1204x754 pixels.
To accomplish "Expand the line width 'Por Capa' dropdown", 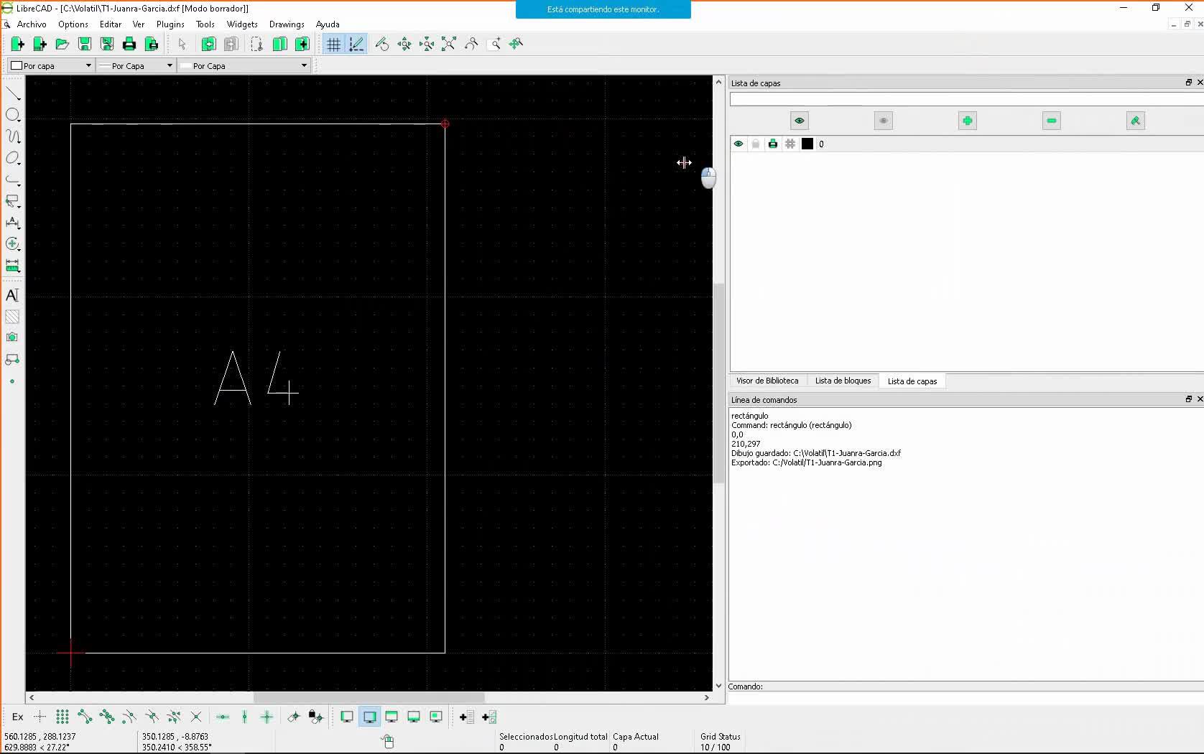I will click(x=136, y=66).
